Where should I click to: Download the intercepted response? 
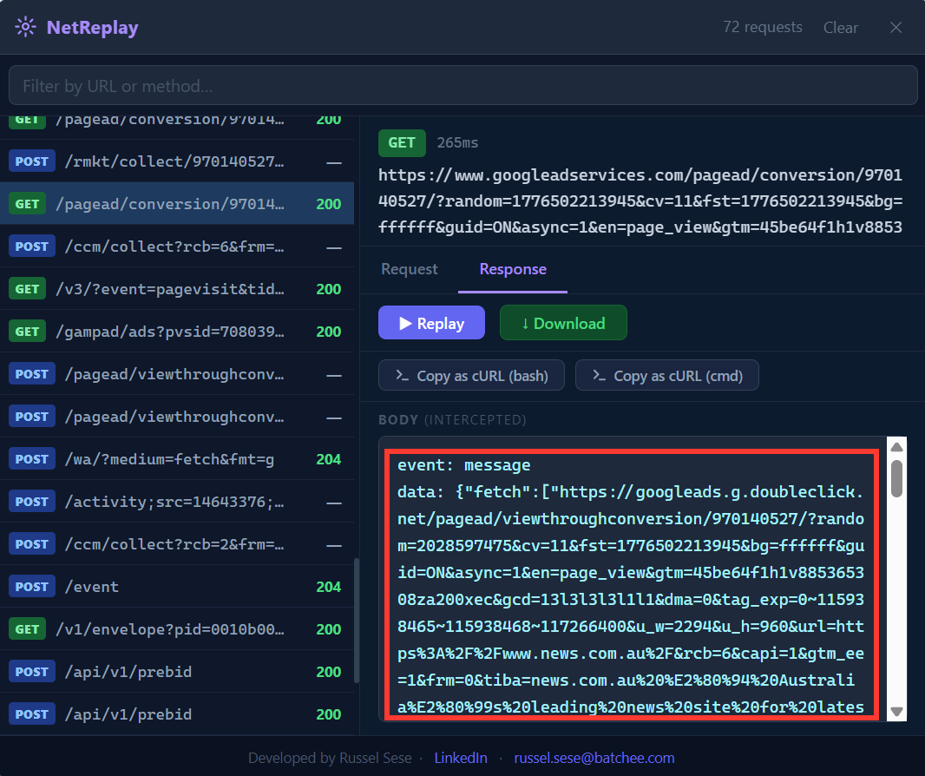click(562, 323)
